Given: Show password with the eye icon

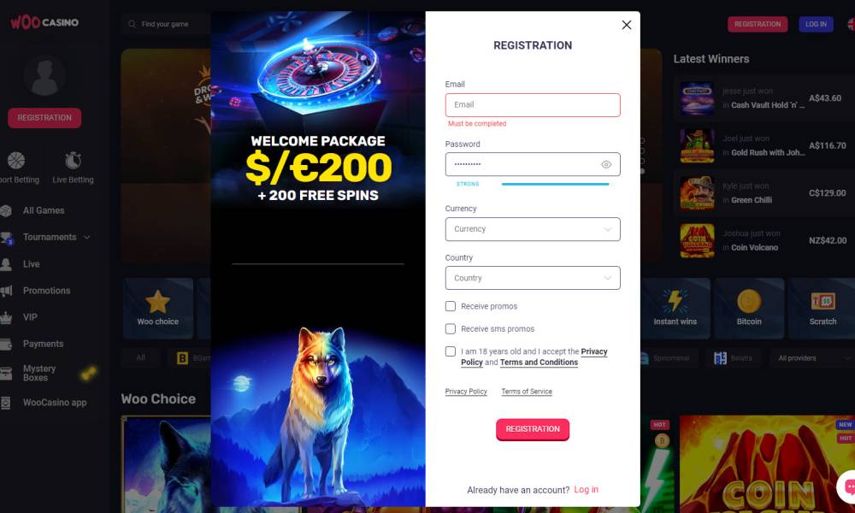Looking at the screenshot, I should [606, 165].
